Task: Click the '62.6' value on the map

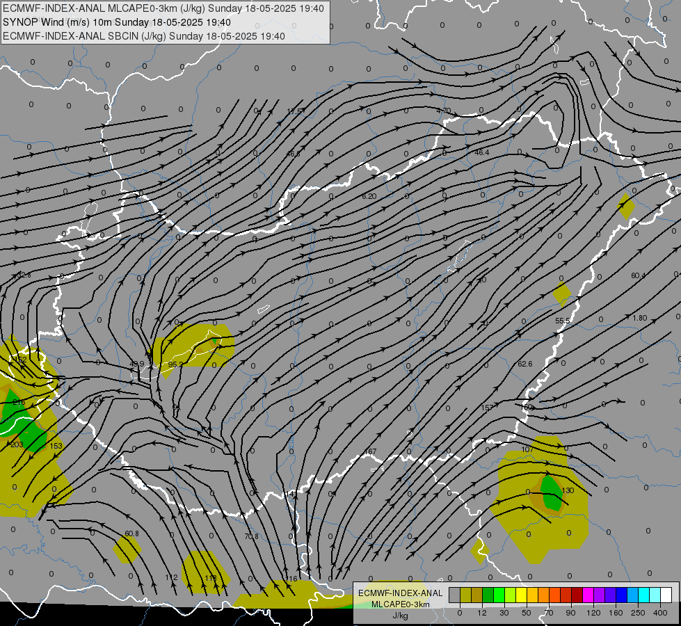Action: point(525,364)
